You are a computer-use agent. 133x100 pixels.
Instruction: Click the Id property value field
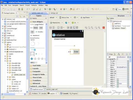(122, 57)
